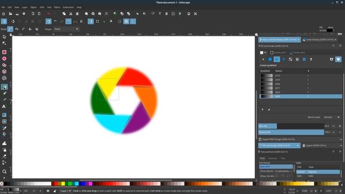Select radial gradient paint type

[x=284, y=59]
